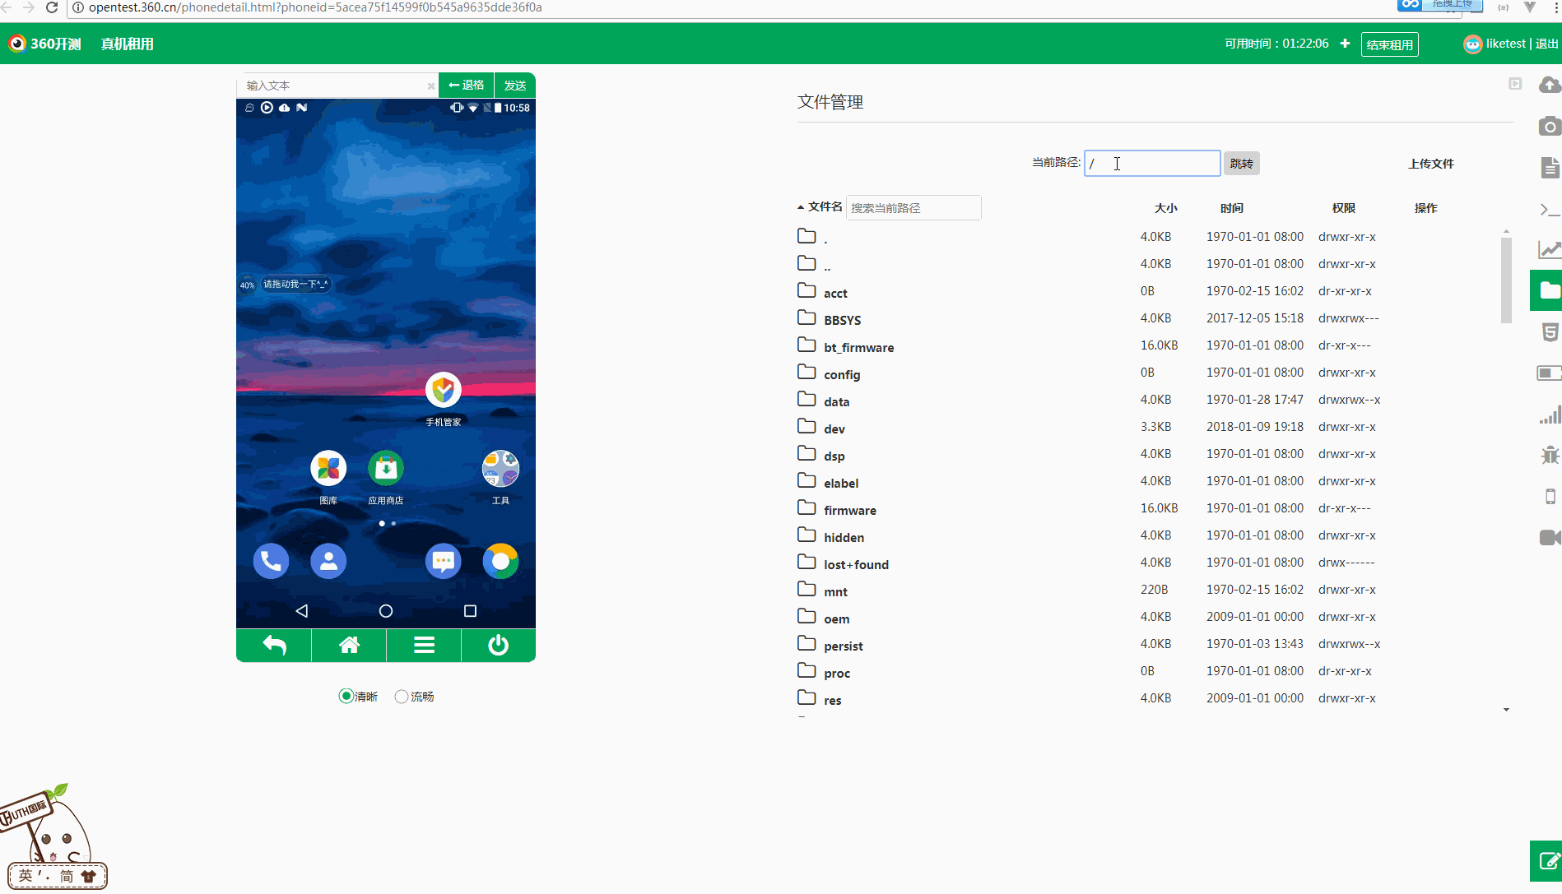Open the browser app in phone dock
The width and height of the screenshot is (1562, 894).
(x=500, y=562)
